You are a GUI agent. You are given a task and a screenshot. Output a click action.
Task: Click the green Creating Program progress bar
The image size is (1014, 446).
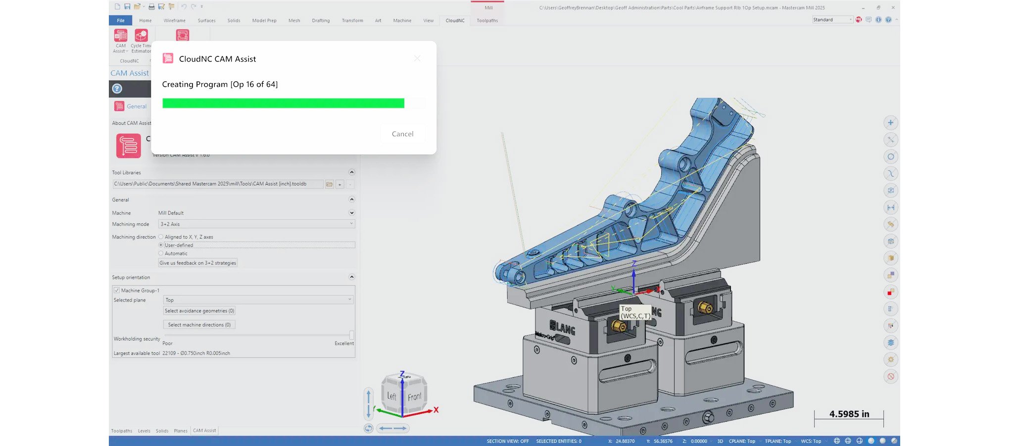pos(283,103)
